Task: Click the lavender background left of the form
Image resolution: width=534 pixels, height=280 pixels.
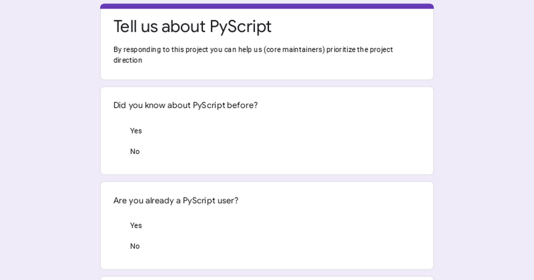Action: [x=49, y=140]
